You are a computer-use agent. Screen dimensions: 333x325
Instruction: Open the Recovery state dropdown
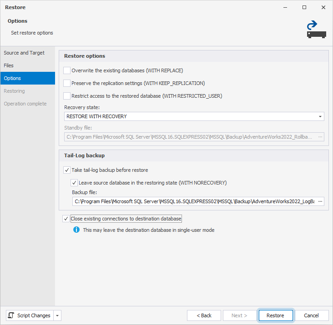tap(320, 116)
